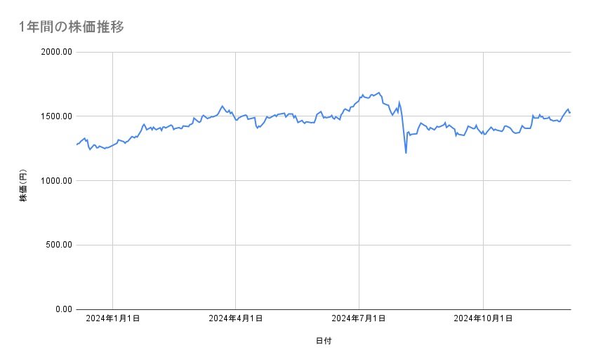The height and width of the screenshot is (364, 589).
Task: Click the 2024年7月1日 date label
Action: [359, 318]
